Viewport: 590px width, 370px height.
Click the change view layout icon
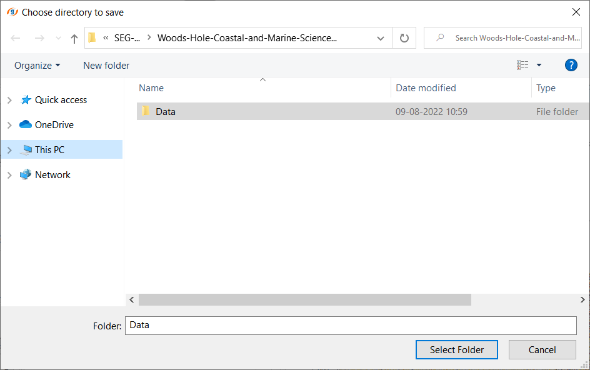(522, 65)
